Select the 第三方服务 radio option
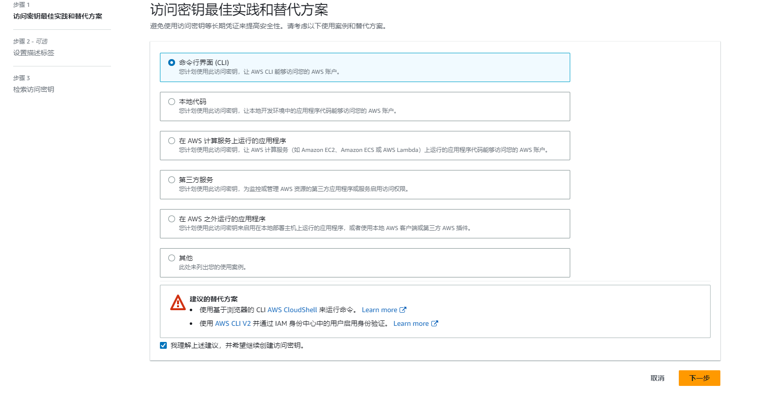The width and height of the screenshot is (759, 403). coord(172,180)
